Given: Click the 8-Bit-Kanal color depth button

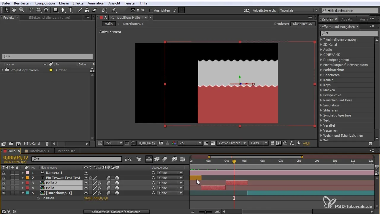Looking at the screenshot, I should [32, 144].
